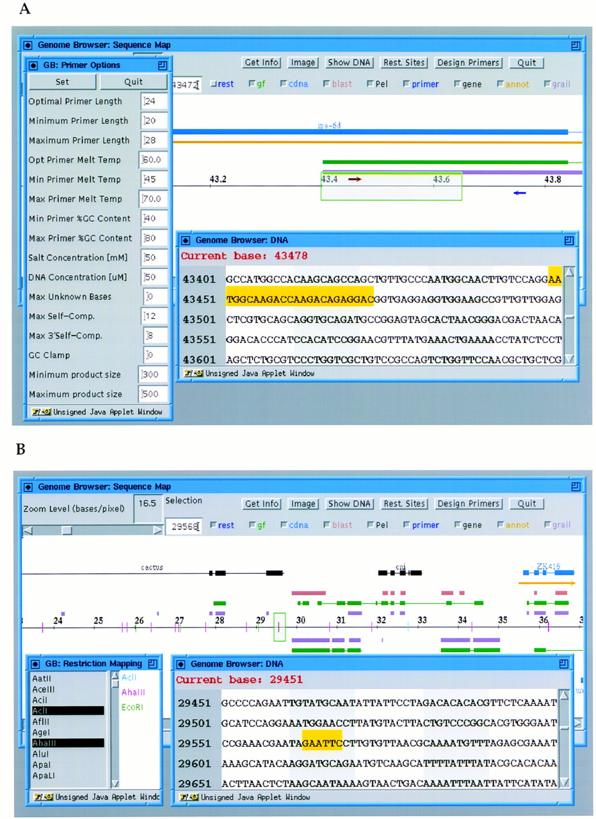
Task: Click scroll-up arrow in DNA window, base 43478
Action: pyautogui.click(x=569, y=271)
